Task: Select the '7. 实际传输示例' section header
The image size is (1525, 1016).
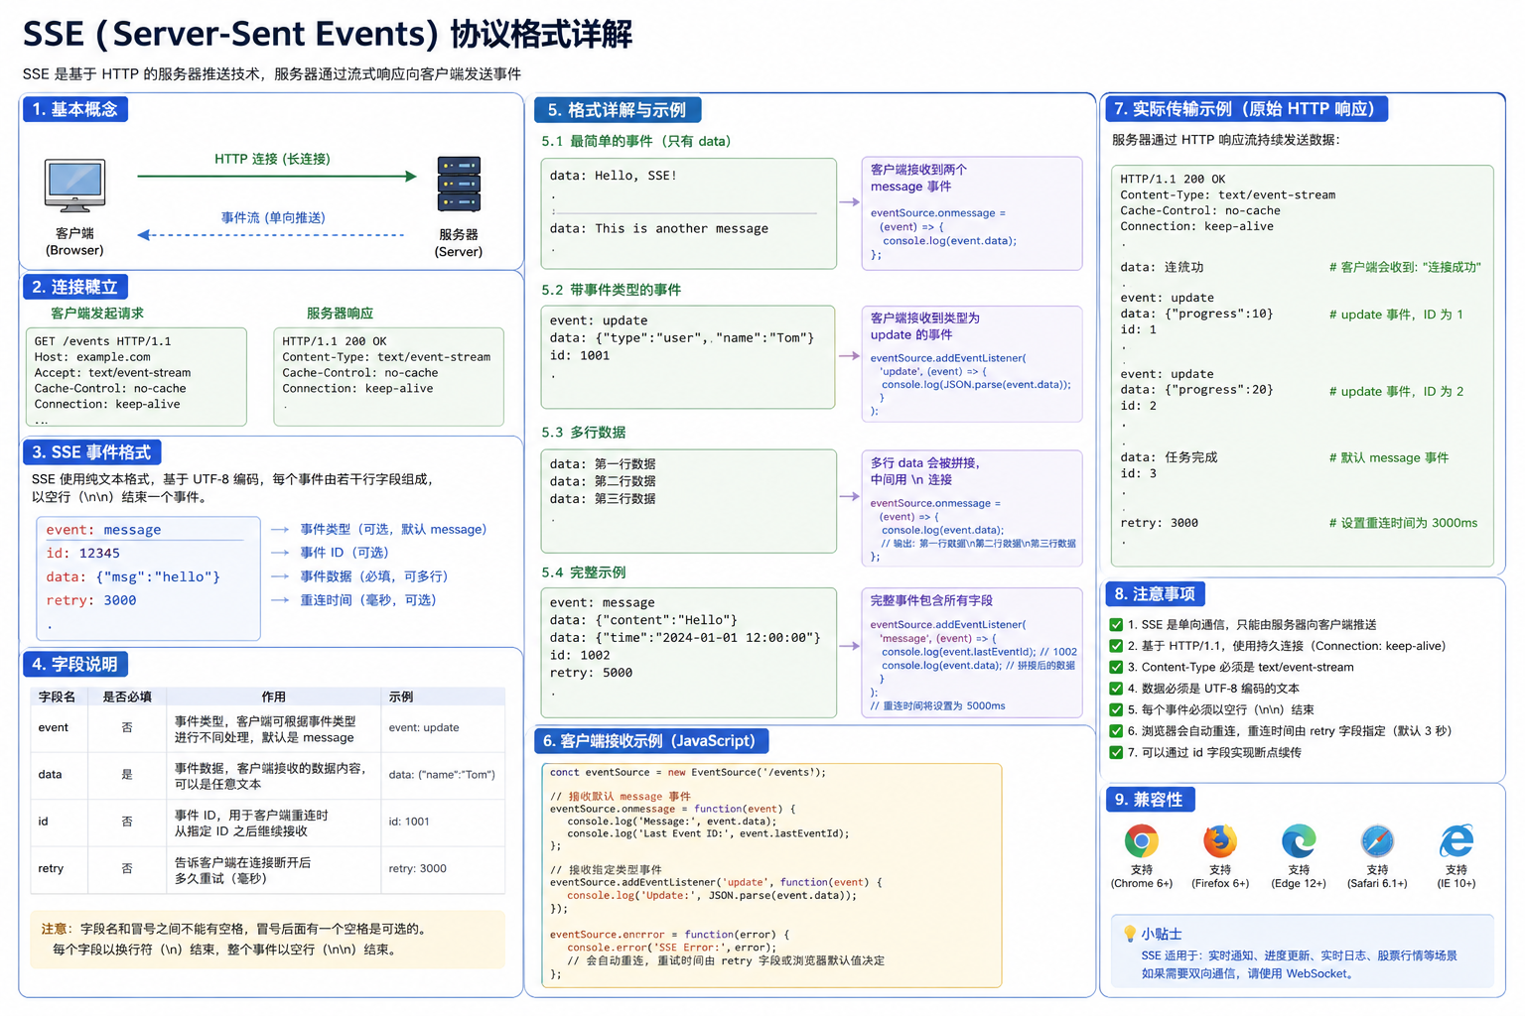Action: 1246,109
